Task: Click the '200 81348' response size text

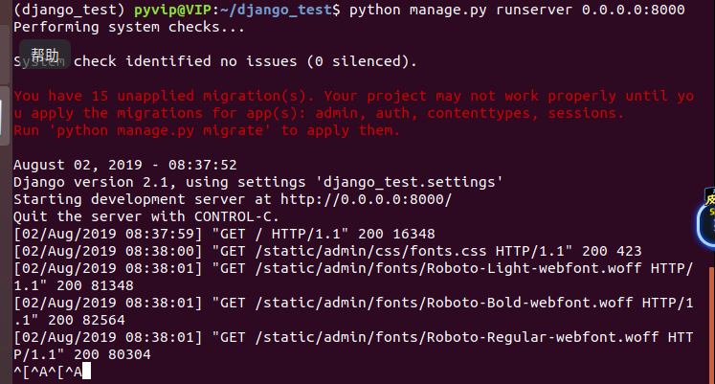Action: click(x=96, y=285)
